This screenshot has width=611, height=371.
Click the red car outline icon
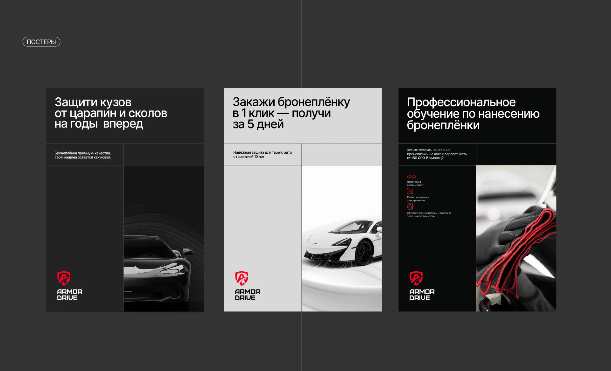411,177
